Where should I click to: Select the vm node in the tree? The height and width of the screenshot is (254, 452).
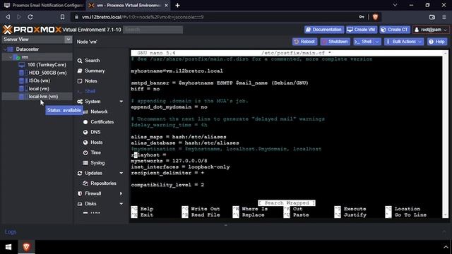click(x=25, y=57)
